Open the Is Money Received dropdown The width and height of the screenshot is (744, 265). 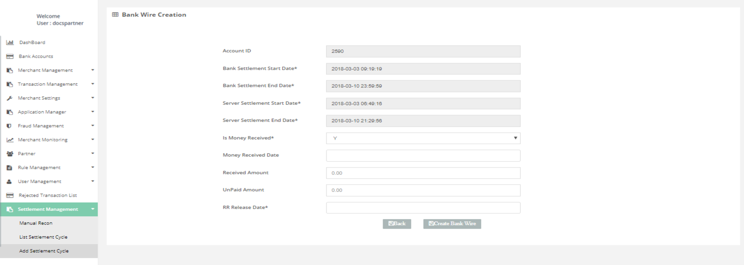click(x=423, y=138)
